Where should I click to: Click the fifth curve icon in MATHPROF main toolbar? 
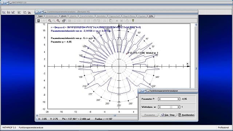pyautogui.click(x=25, y=12)
